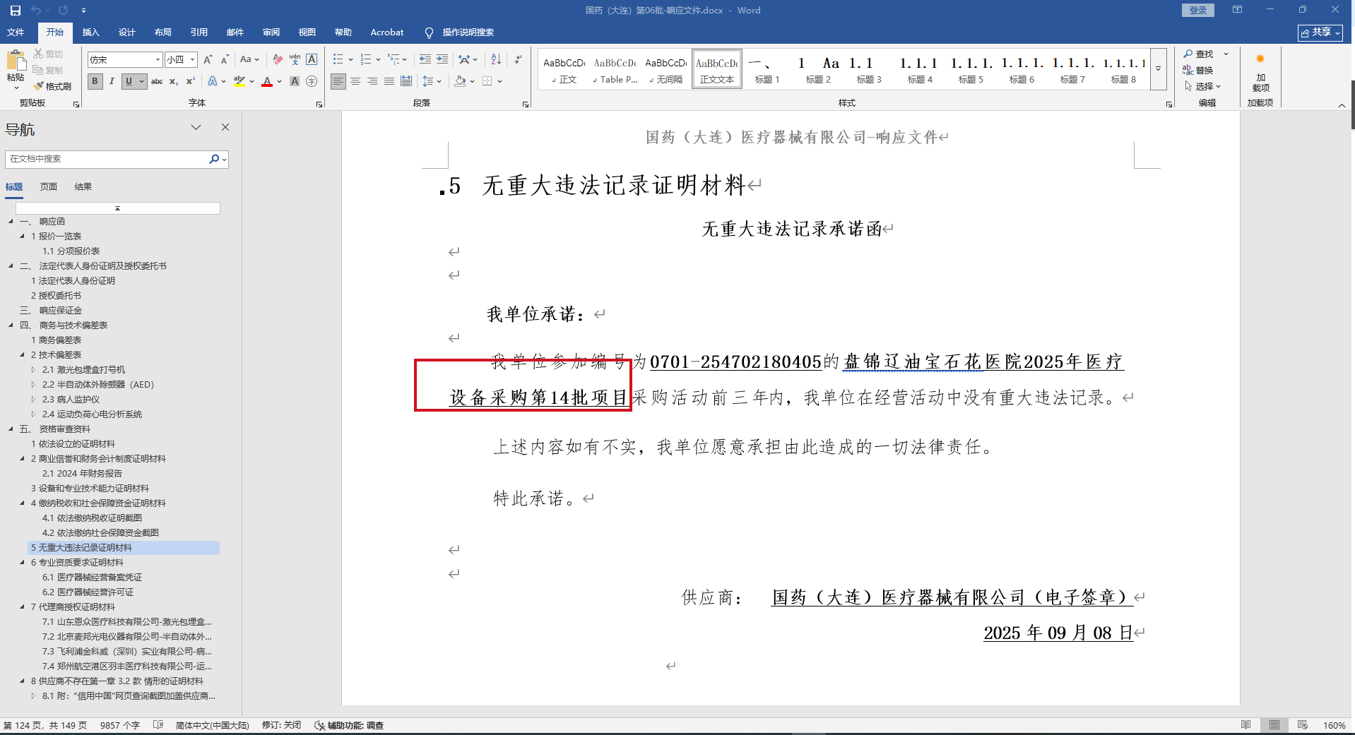Justify the paragraph text
1355x735 pixels.
click(389, 81)
